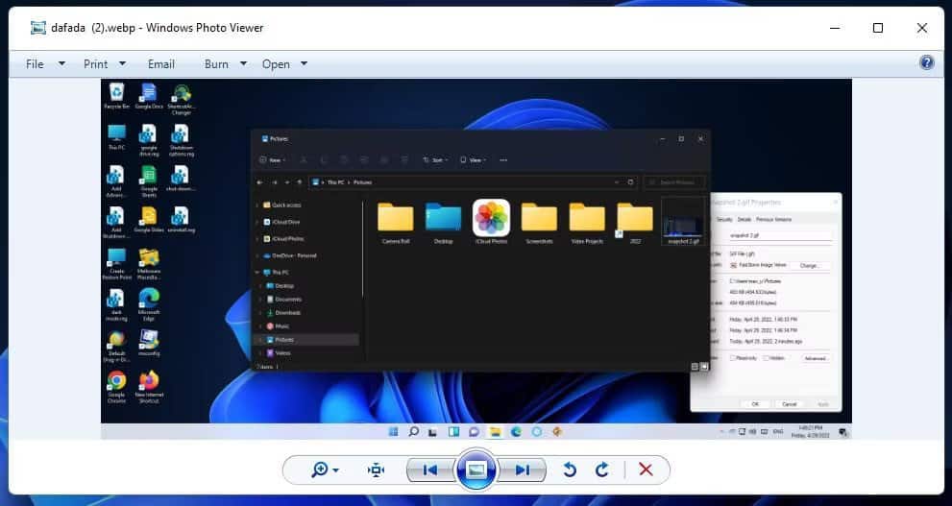The width and height of the screenshot is (952, 506).
Task: Go to the previous photo
Action: click(x=429, y=470)
